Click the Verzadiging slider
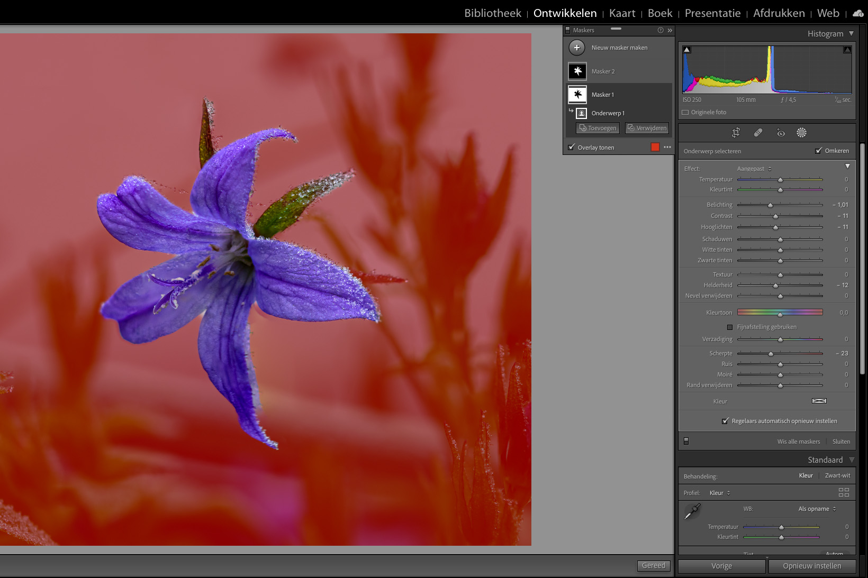868x578 pixels. tap(780, 340)
